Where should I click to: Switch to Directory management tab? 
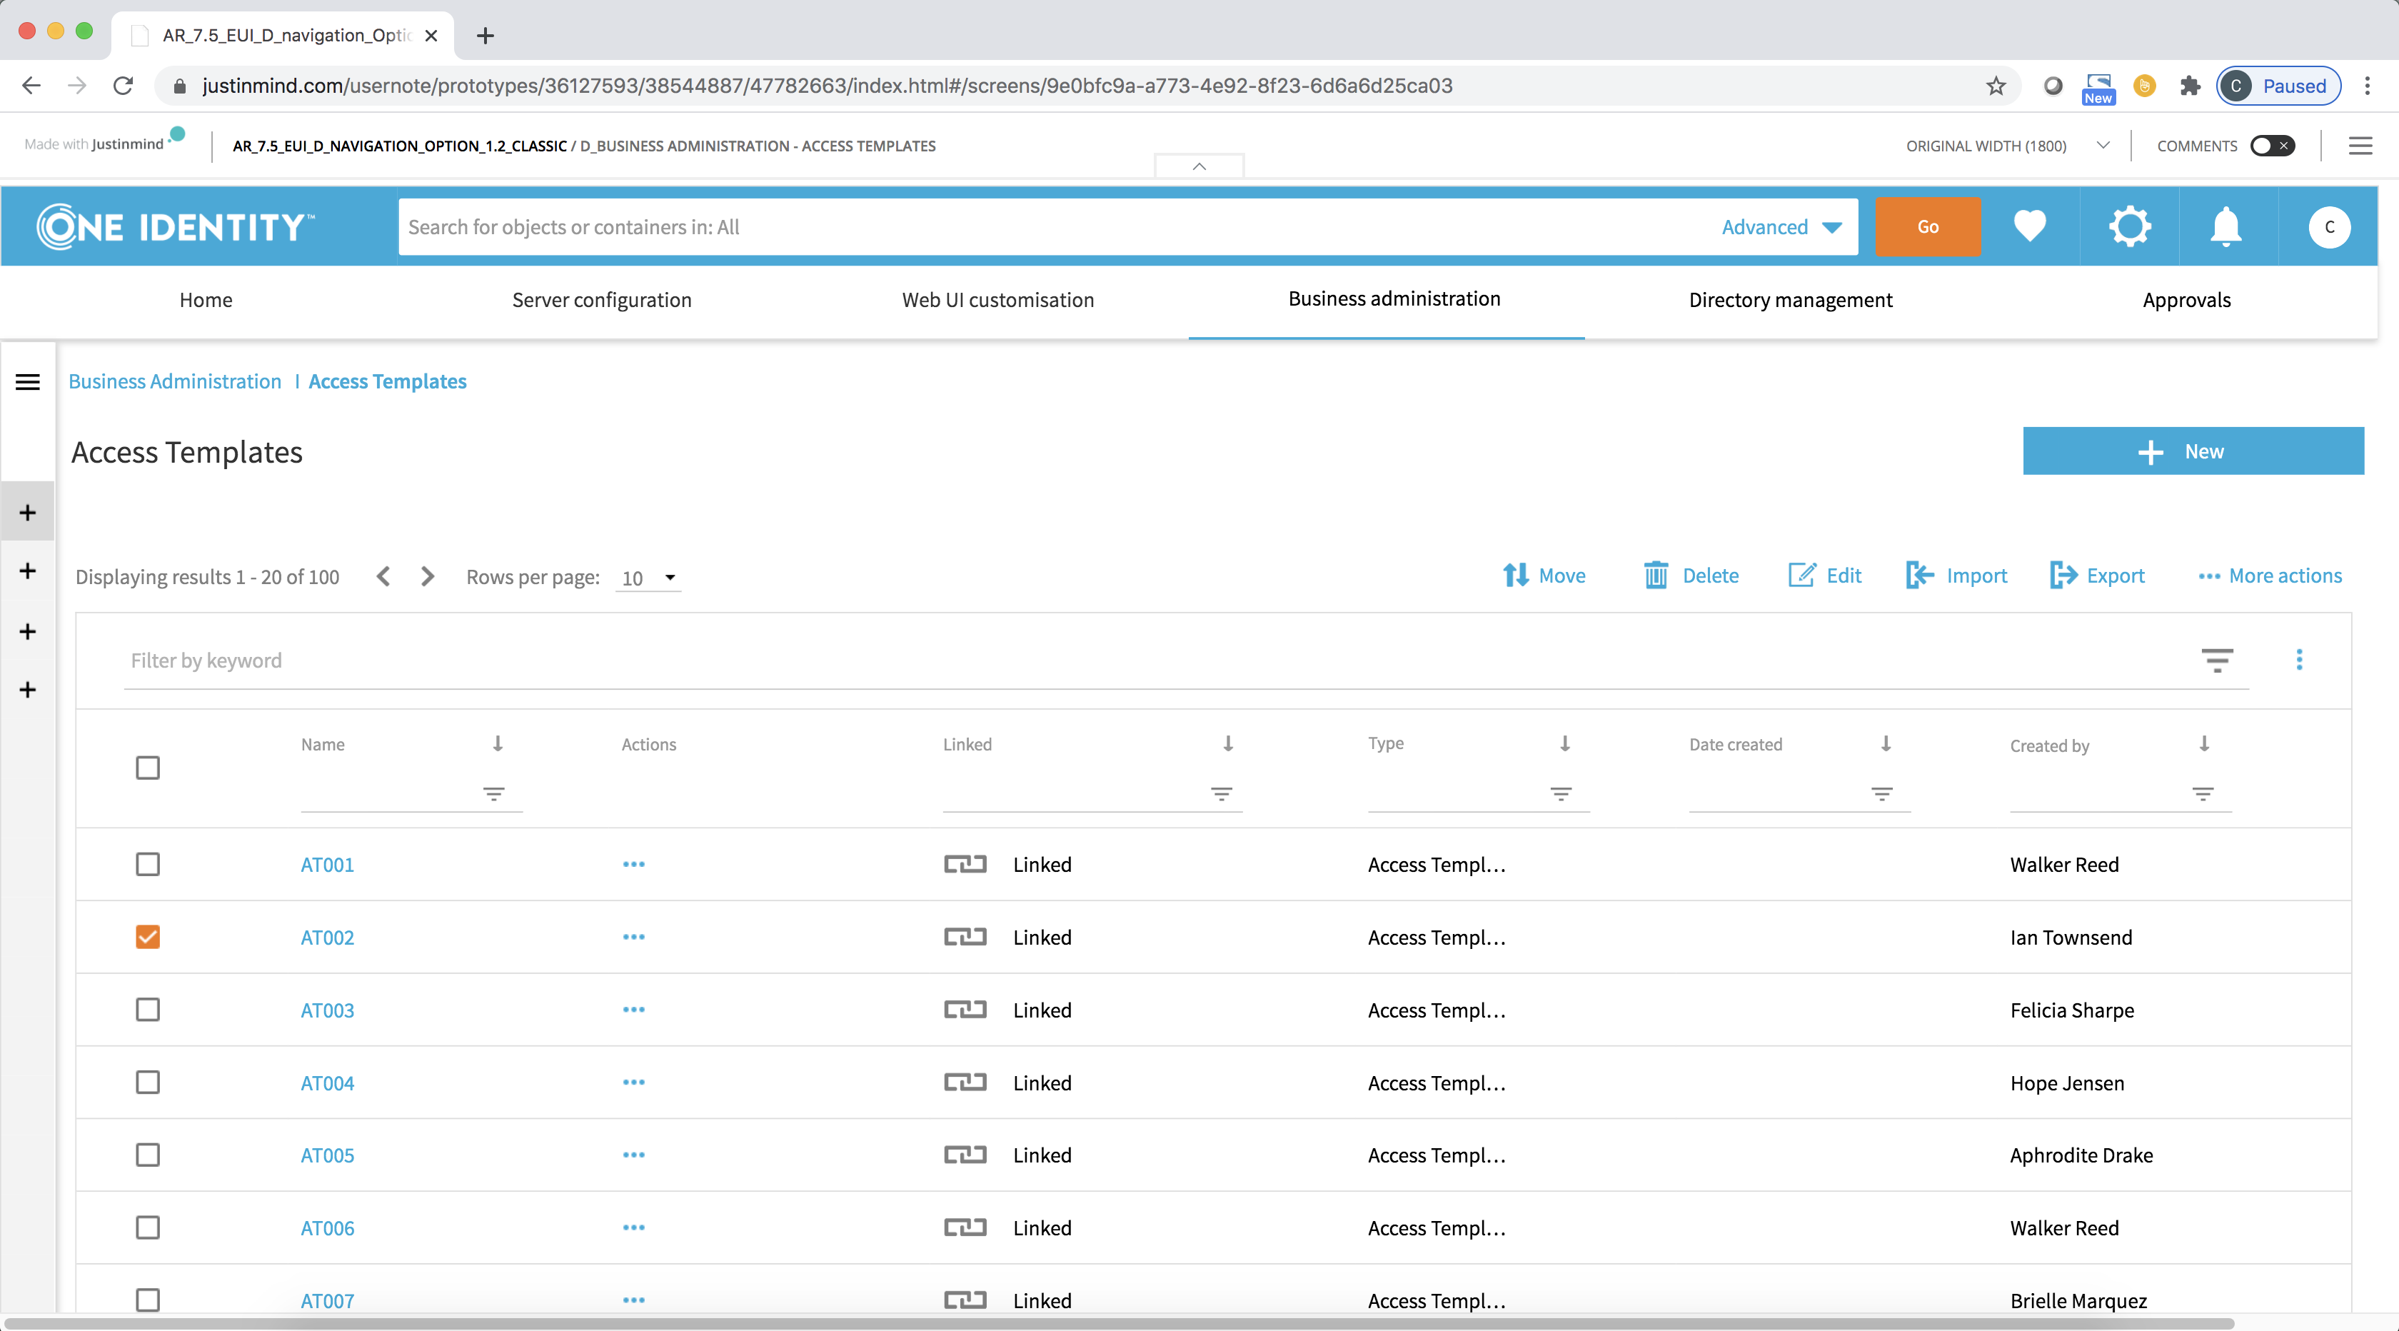tap(1790, 300)
